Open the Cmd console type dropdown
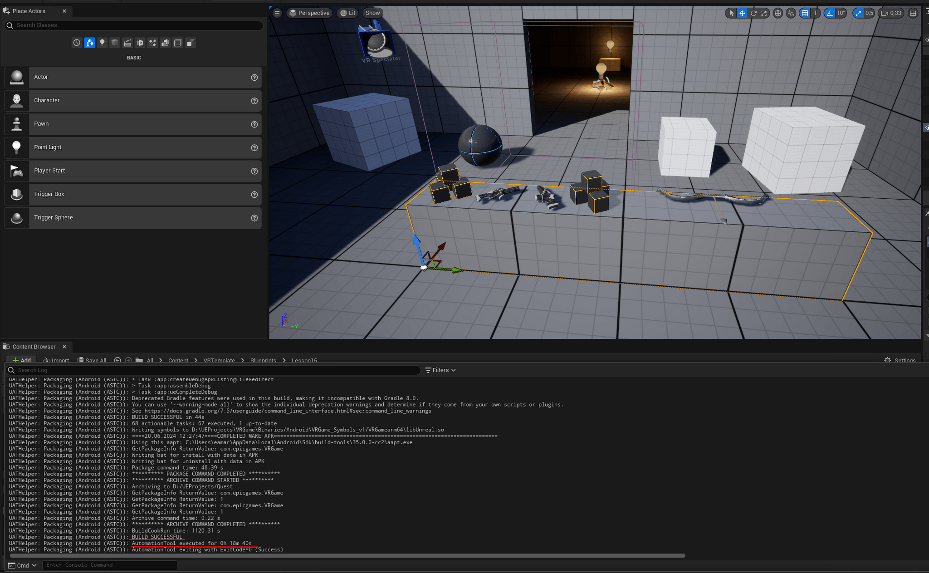The image size is (929, 573). (23, 565)
